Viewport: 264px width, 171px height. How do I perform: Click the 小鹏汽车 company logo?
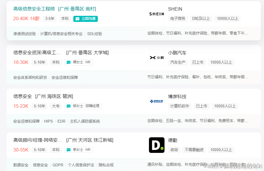[156, 57]
